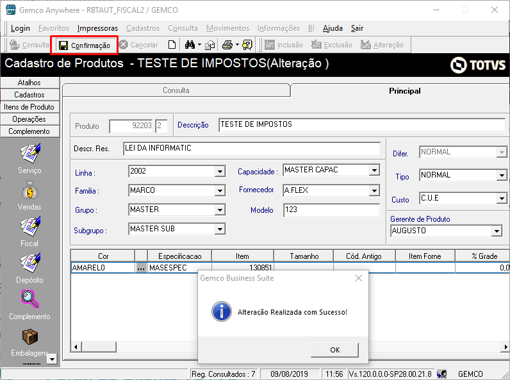Click the AMARELO cell in Cor column
Viewport: 510px width, 380px height.
pos(103,268)
